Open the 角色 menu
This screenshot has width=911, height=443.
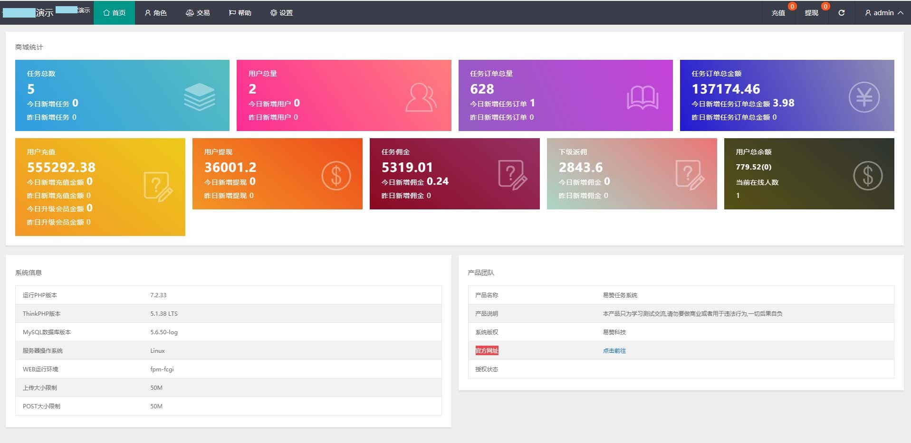click(x=155, y=13)
